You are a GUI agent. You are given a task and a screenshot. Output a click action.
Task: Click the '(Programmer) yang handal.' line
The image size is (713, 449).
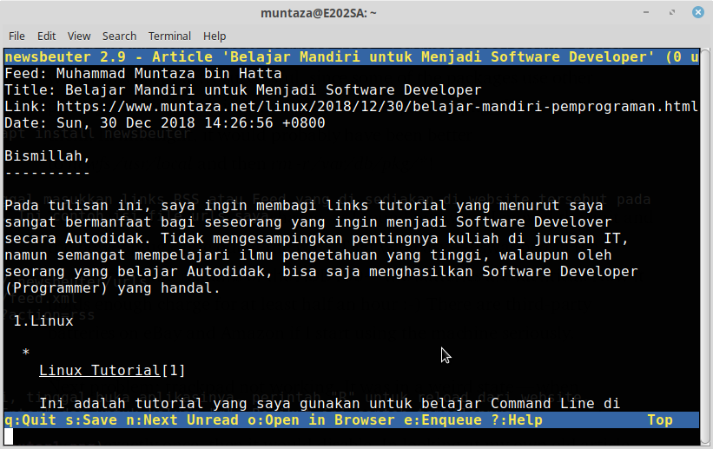(x=112, y=288)
